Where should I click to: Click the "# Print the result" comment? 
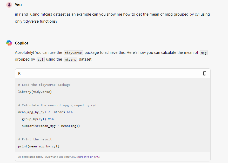tap(35, 139)
